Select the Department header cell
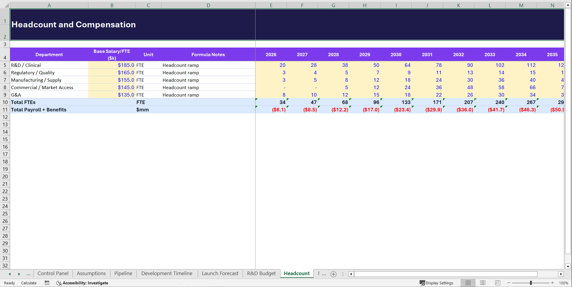The height and width of the screenshot is (287, 572). click(49, 54)
